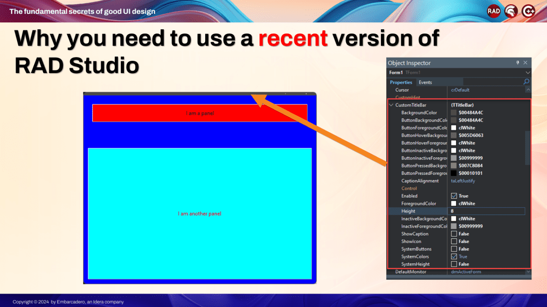547x307 pixels.
Task: Click the BackgroundColor swatch $00484A4C
Action: tap(454, 112)
